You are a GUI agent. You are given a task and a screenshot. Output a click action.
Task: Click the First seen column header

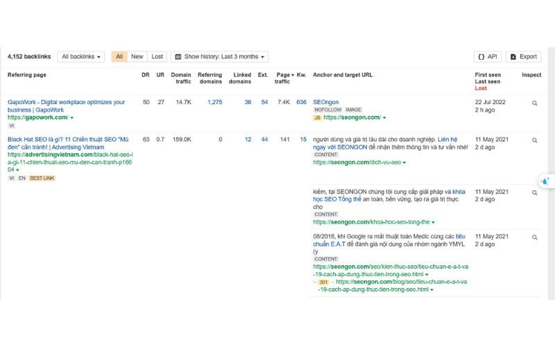point(488,75)
